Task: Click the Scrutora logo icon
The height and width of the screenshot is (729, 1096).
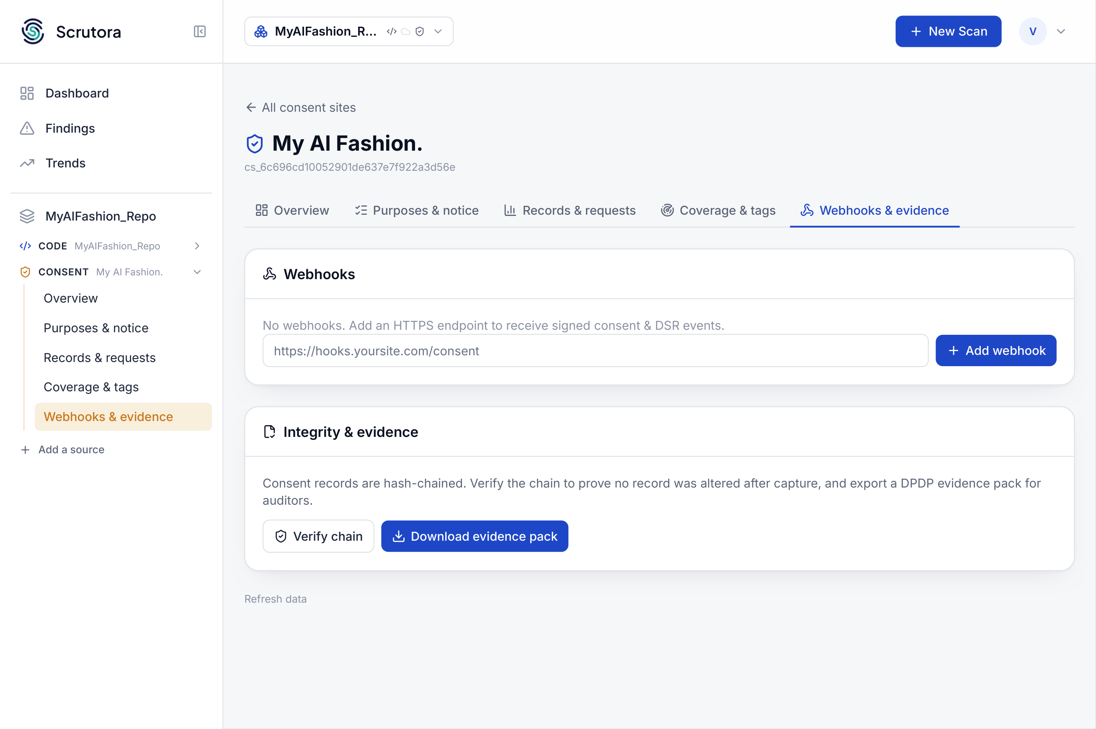Action: click(x=33, y=31)
